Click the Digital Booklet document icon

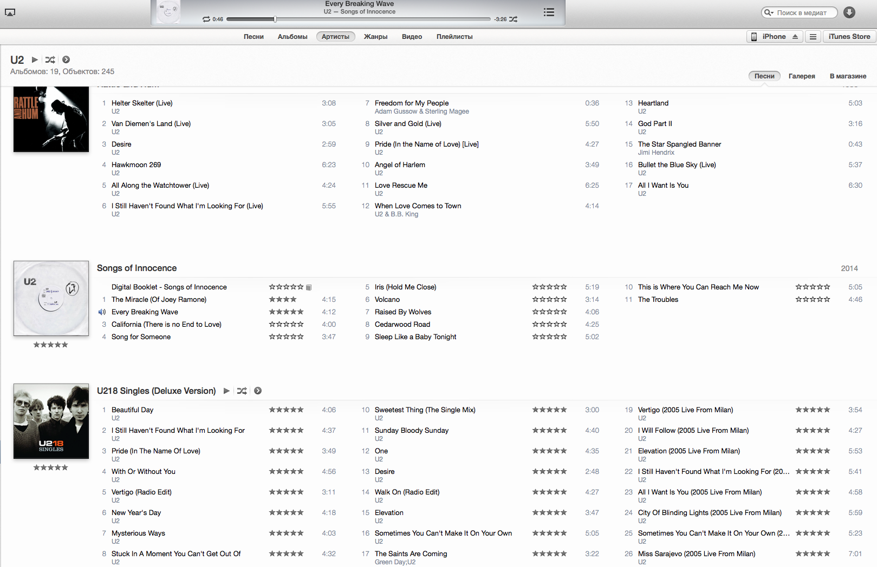coord(309,287)
